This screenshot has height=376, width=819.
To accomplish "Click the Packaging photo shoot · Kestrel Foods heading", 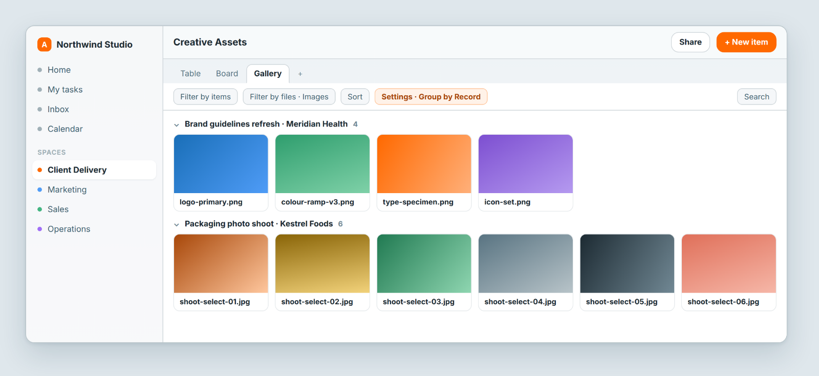I will [x=258, y=224].
